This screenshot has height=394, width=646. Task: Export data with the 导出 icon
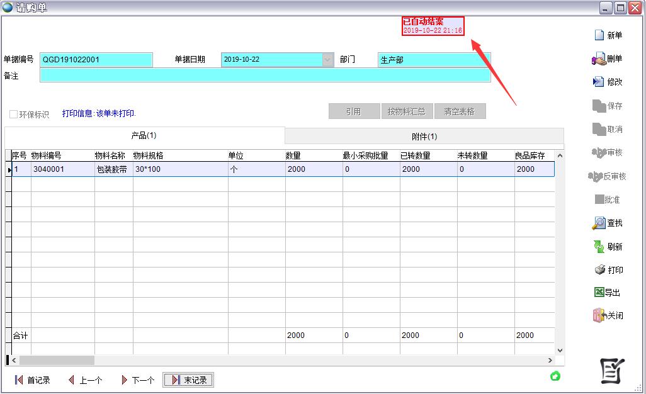(x=599, y=293)
